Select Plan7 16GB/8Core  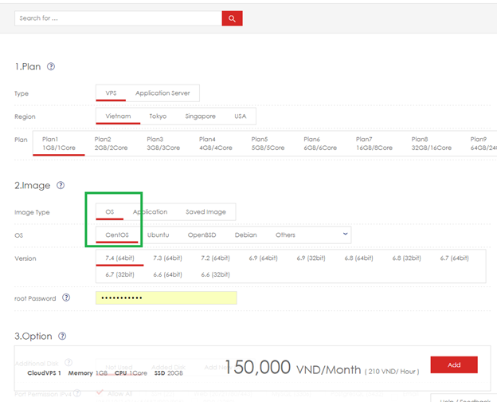click(374, 144)
